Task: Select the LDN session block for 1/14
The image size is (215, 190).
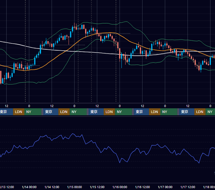Action: tap(64, 112)
